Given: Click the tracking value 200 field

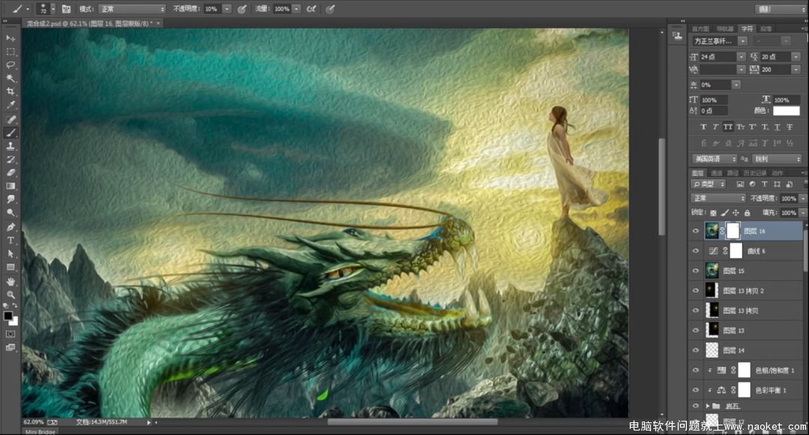Looking at the screenshot, I should [776, 70].
